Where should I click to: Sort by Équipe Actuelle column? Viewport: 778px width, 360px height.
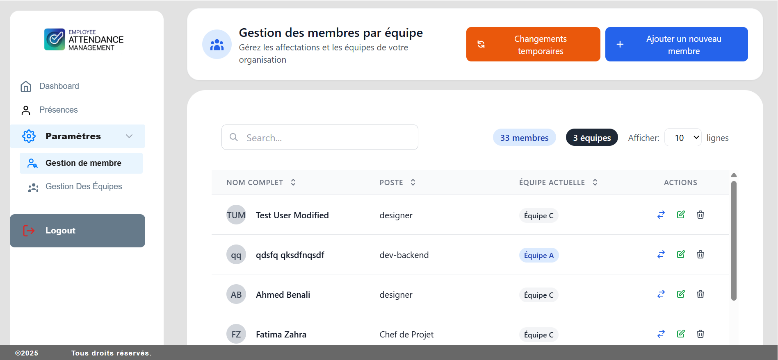[x=595, y=182]
